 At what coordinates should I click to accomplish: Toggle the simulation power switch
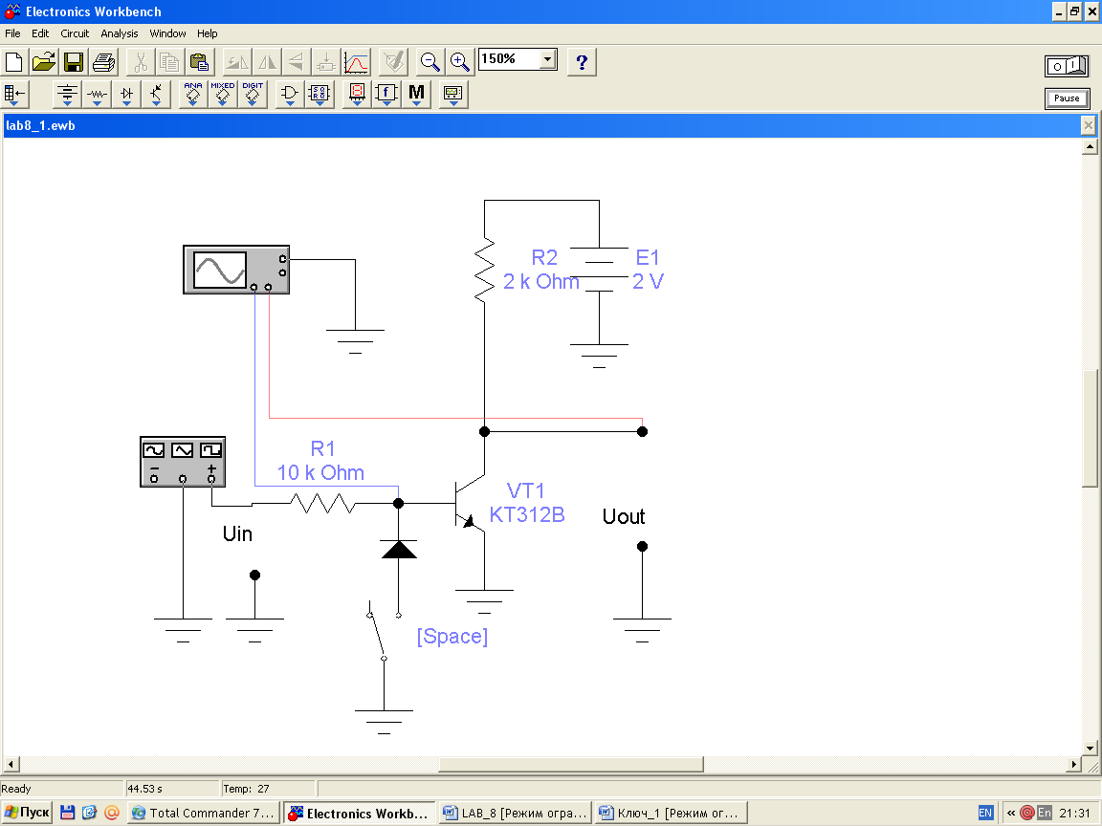click(x=1067, y=66)
